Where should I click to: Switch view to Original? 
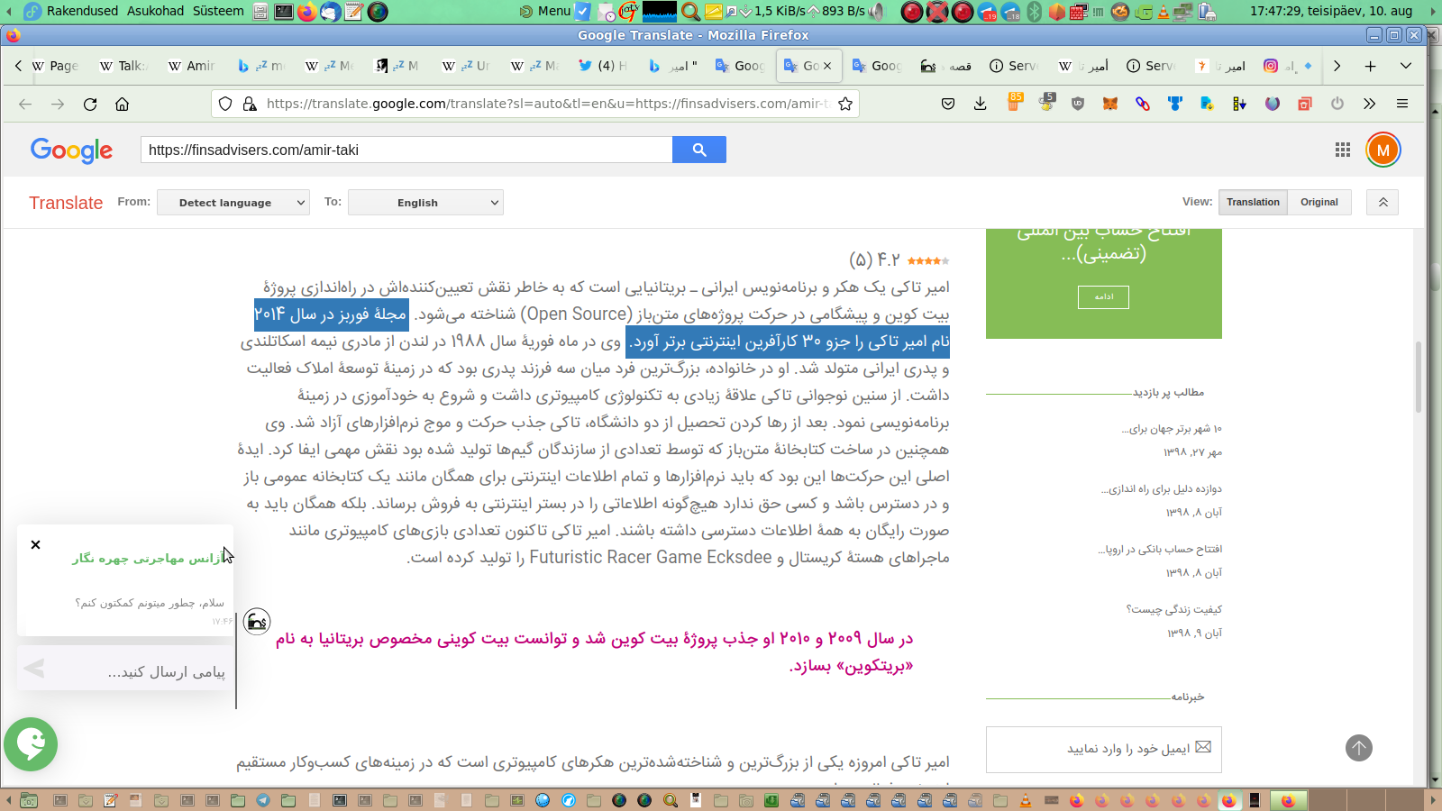click(x=1319, y=202)
